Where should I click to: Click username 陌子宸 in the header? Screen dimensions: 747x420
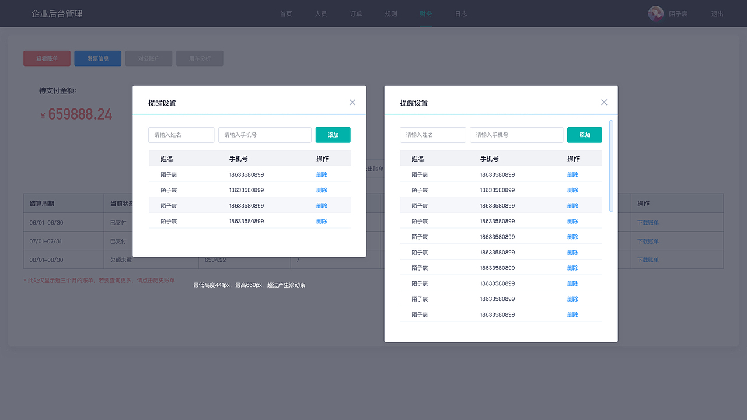point(678,14)
